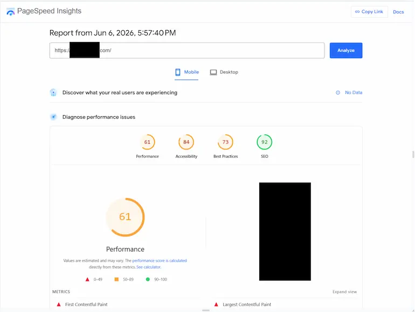Click the Diagnose performance issues heading

99,117
